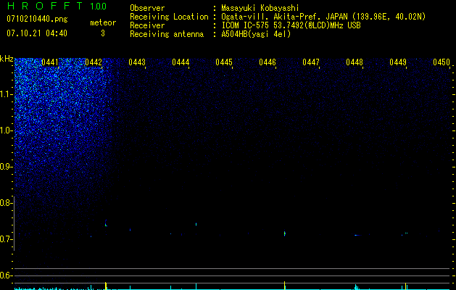Screen dimensions: 456x290
Task: Click the 'Receiving antenna' label
Action: tap(167, 34)
